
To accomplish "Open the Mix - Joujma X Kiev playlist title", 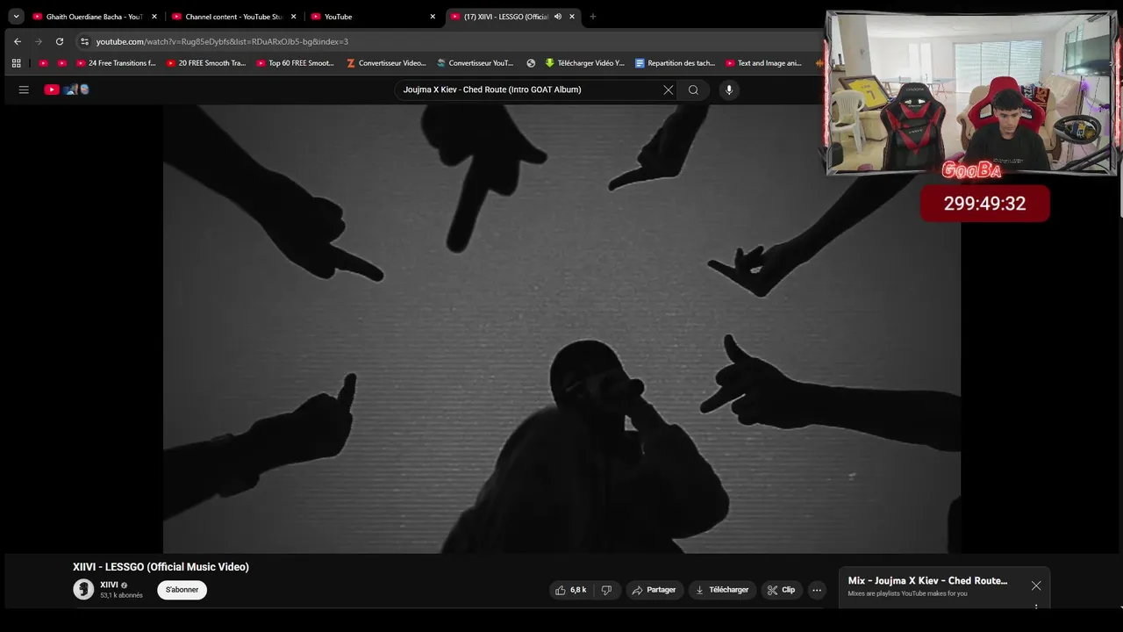I will 927,581.
